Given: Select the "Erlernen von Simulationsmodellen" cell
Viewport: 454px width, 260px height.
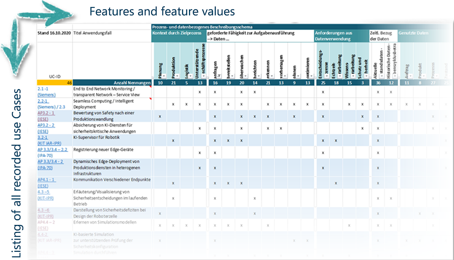Looking at the screenshot, I should 112,225.
